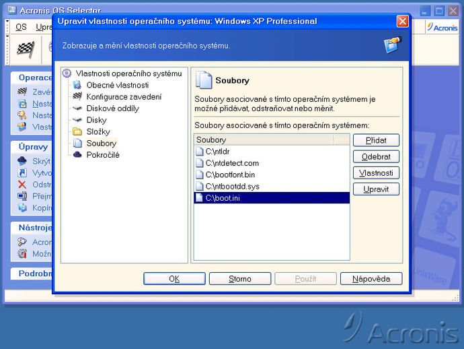Click red X delete icon in Úpravy panel
This screenshot has width=464, height=349.
pos(22,185)
